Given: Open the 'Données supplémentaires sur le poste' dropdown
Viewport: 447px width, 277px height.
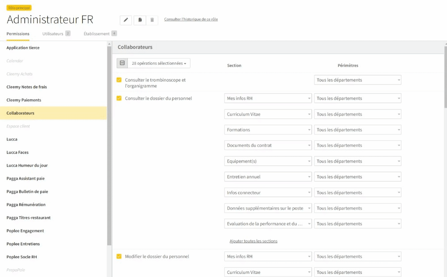Looking at the screenshot, I should [x=268, y=208].
